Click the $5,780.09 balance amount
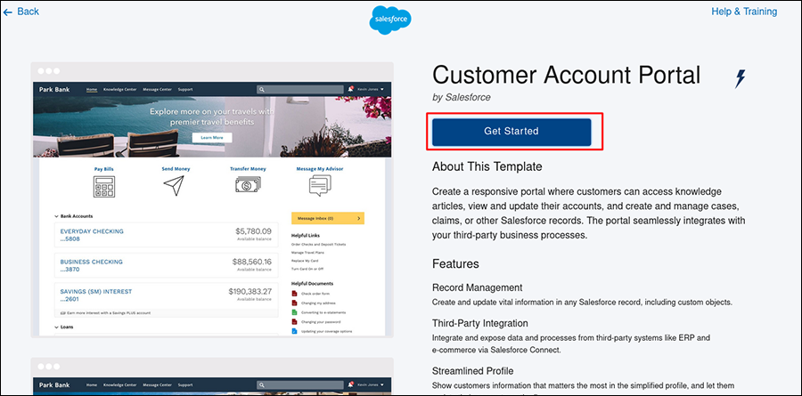This screenshot has height=396, width=802. point(253,231)
